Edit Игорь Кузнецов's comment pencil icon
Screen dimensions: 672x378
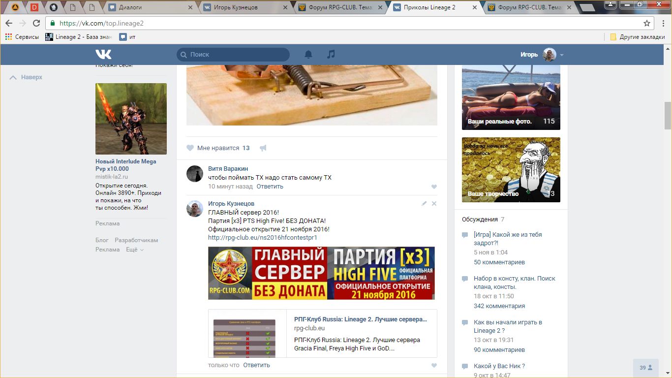[424, 203]
